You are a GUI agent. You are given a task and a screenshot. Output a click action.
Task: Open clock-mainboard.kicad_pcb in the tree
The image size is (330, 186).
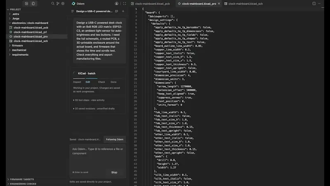pyautogui.click(x=31, y=27)
